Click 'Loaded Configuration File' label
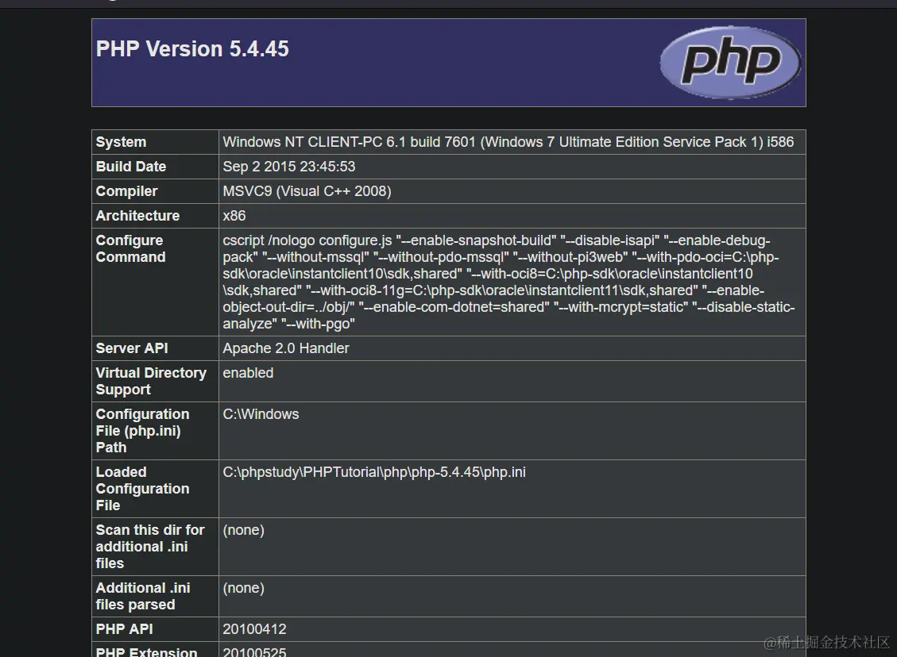This screenshot has width=897, height=657. click(x=142, y=489)
